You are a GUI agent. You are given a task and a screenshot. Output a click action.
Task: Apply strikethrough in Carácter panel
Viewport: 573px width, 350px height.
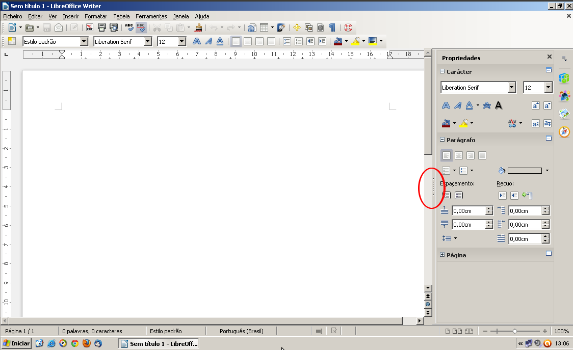486,105
